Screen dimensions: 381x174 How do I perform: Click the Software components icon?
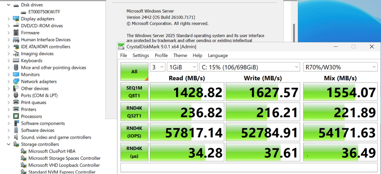[16, 123]
